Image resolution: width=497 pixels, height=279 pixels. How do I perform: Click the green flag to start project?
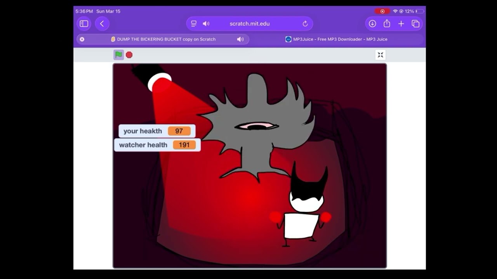click(x=119, y=55)
